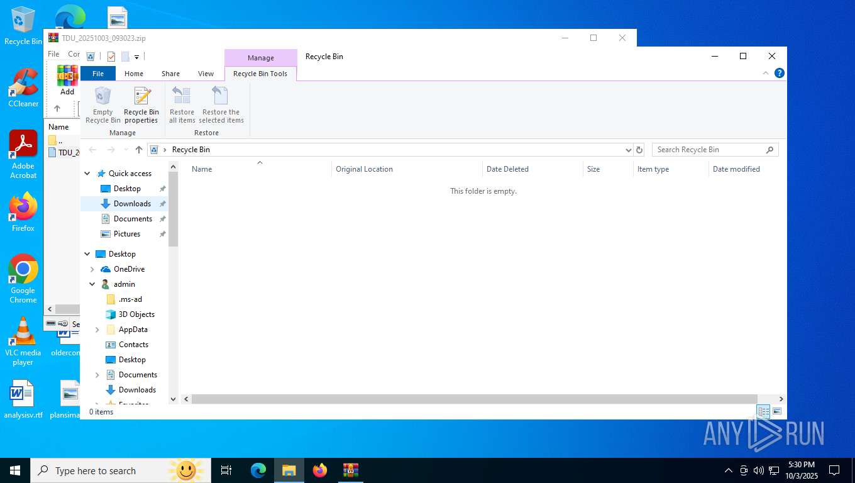855x483 pixels.
Task: Open Google Chrome desktop shortcut
Action: (23, 279)
